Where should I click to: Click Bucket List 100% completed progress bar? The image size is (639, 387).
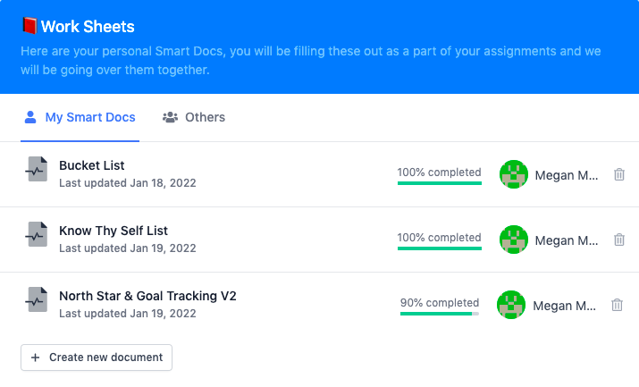click(439, 182)
